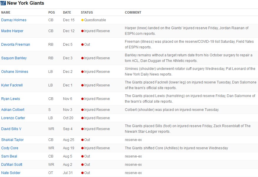Click the POS column header
The width and height of the screenshot is (258, 177).
click(x=52, y=12)
